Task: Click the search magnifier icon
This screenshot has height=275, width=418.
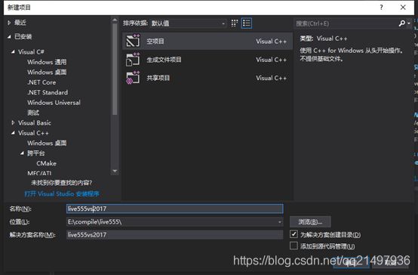Action: [401, 23]
